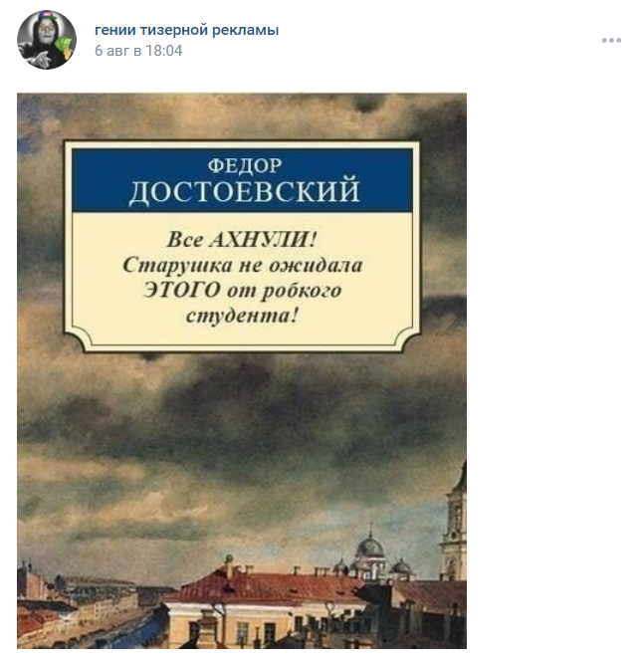
Task: Click the church domes in the painting
Action: [372, 552]
